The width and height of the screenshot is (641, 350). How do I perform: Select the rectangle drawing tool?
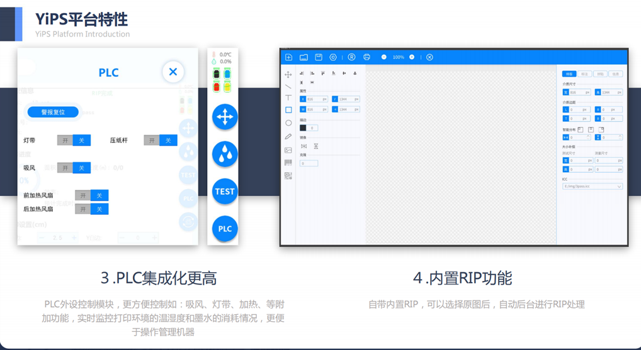click(288, 110)
